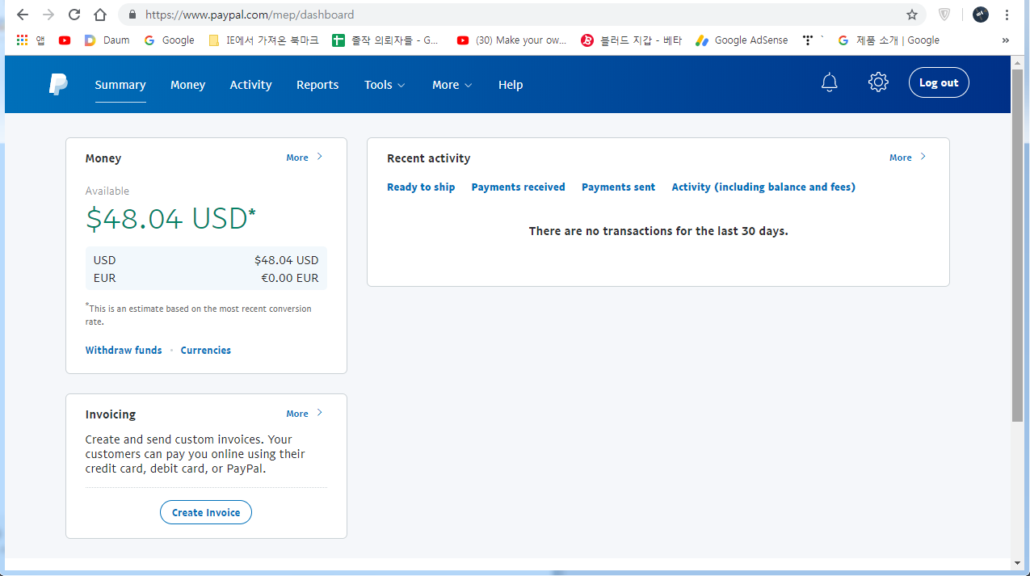
Task: Switch to Payments received tab
Action: click(519, 187)
